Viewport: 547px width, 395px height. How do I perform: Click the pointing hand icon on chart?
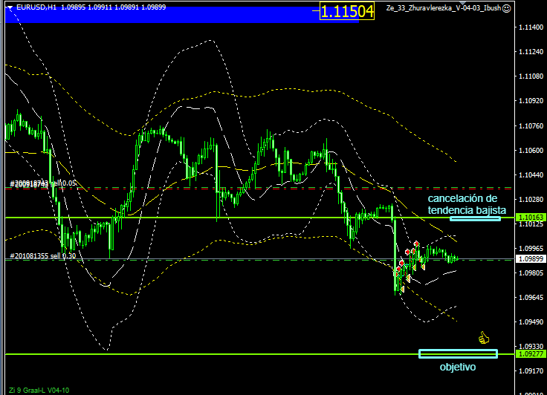tap(484, 338)
